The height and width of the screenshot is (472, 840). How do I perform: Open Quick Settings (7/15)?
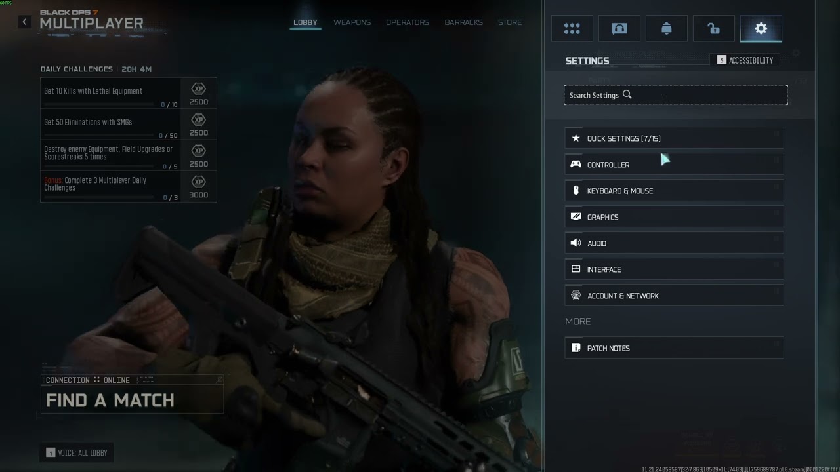coord(674,138)
